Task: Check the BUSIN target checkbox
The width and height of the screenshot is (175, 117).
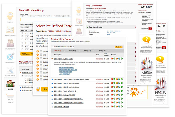Action: pos(41,62)
